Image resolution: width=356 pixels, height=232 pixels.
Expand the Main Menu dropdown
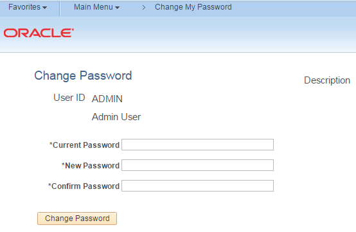pyautogui.click(x=97, y=7)
